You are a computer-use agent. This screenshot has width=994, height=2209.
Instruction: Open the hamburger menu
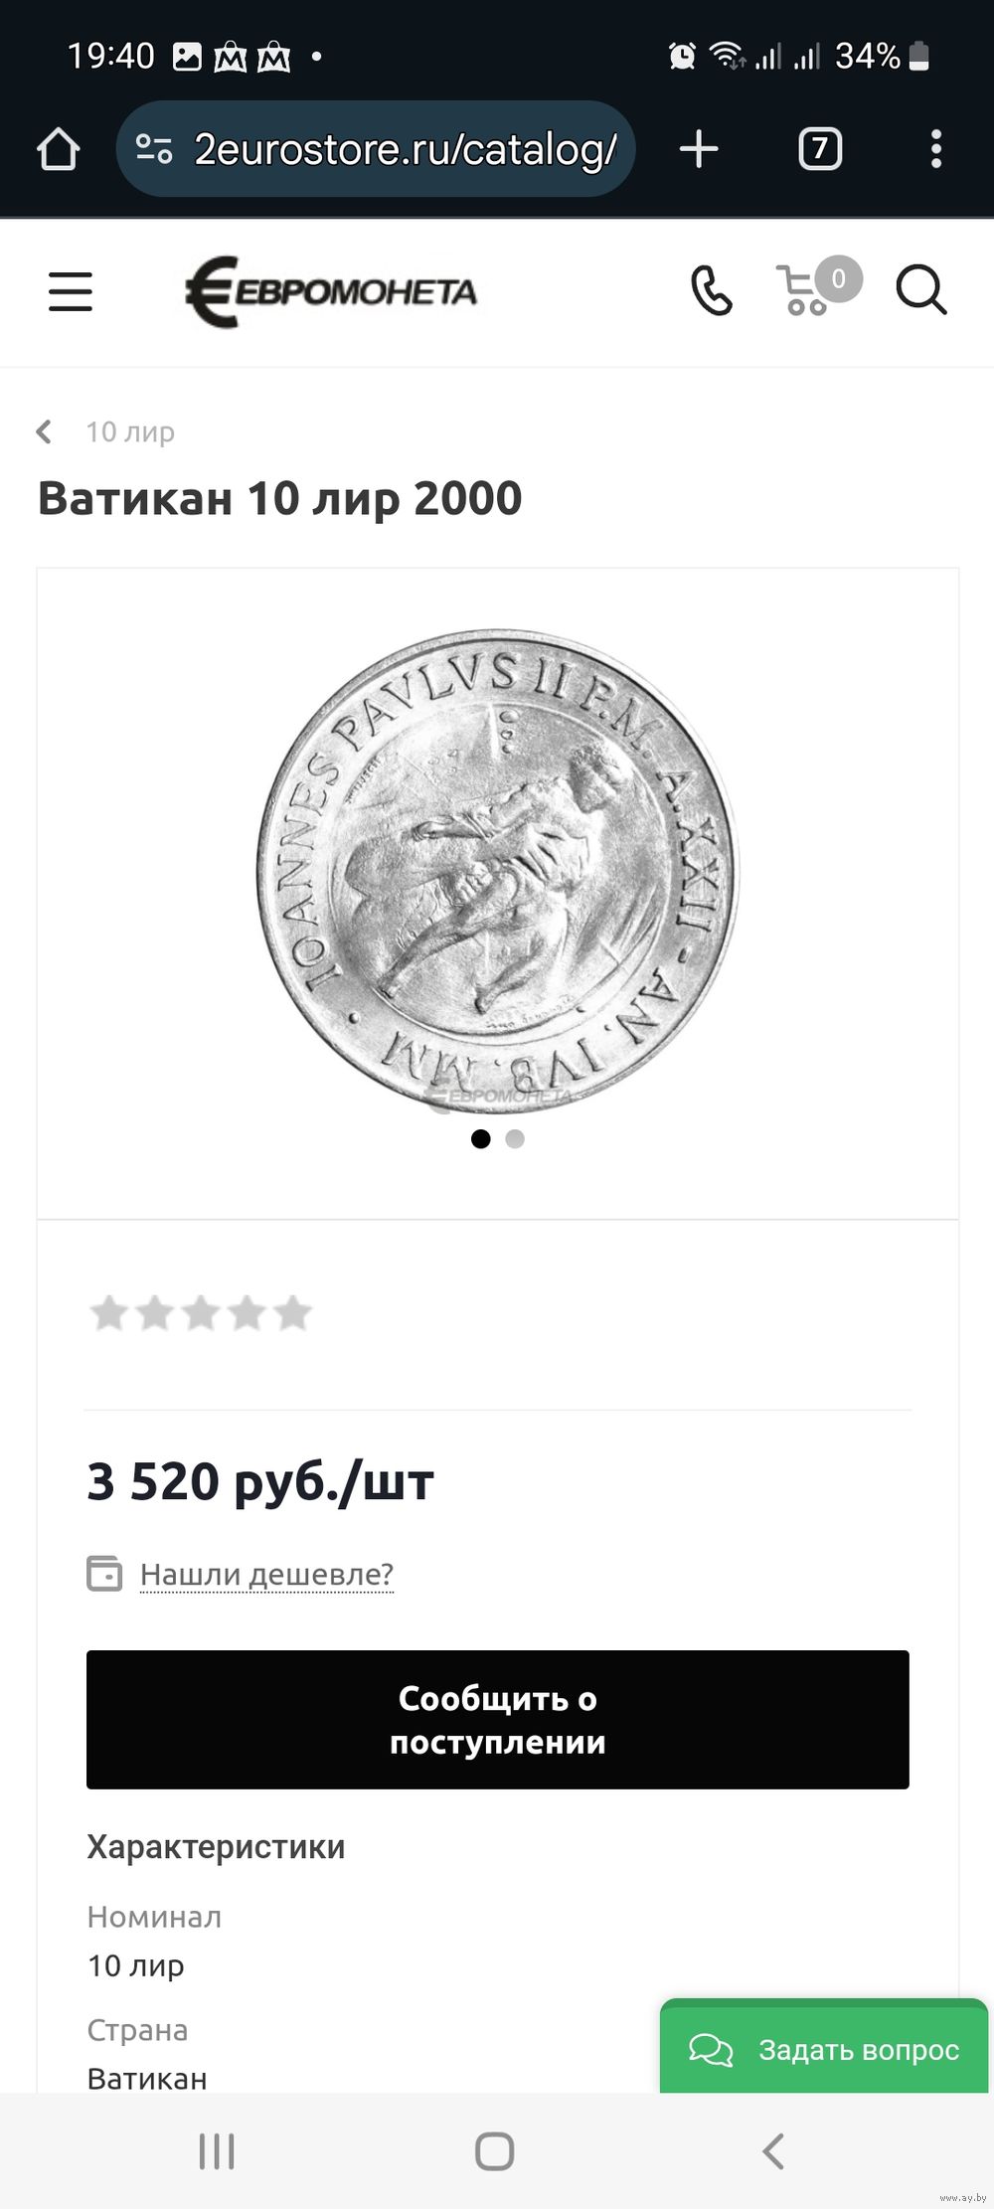[71, 292]
